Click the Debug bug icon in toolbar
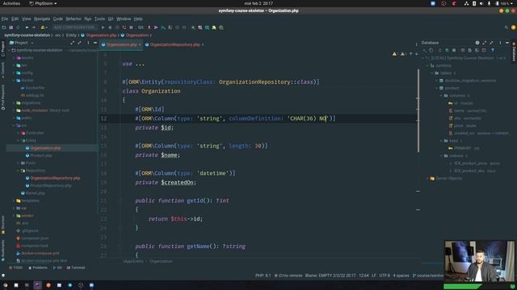The image size is (517, 290). (x=110, y=27)
